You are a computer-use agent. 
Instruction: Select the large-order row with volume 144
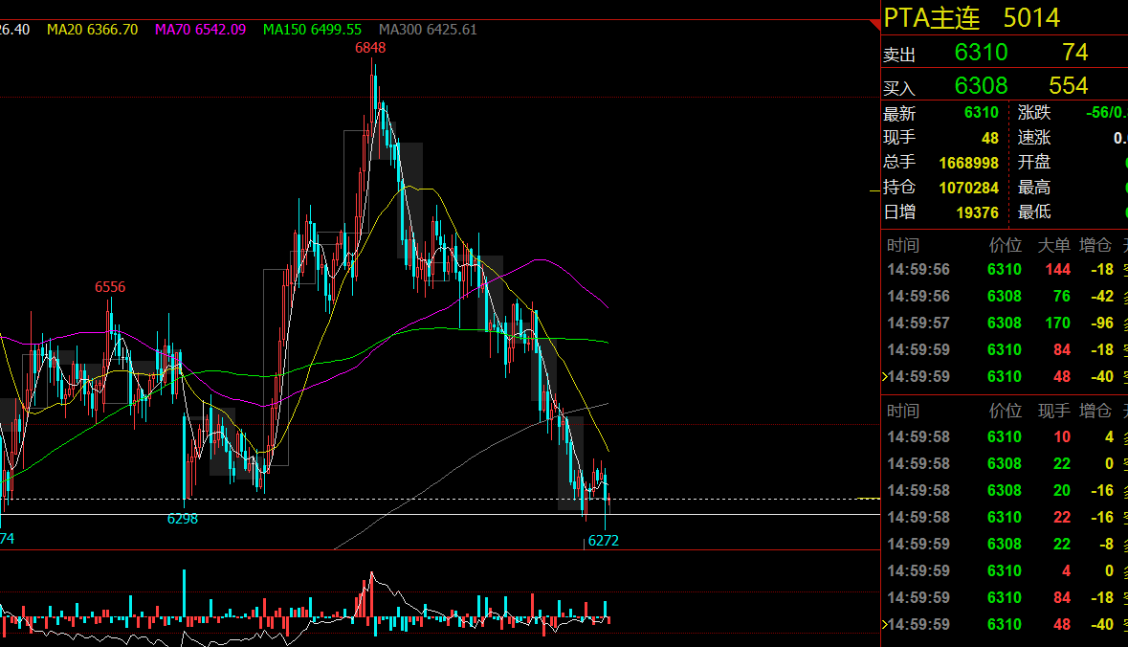tap(1003, 269)
